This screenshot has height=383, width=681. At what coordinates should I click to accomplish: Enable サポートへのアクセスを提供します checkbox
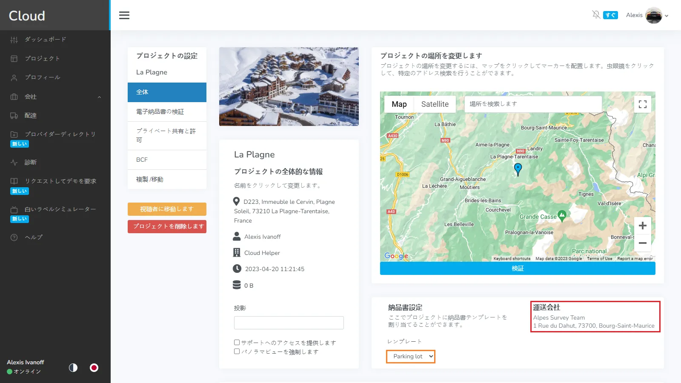click(237, 342)
